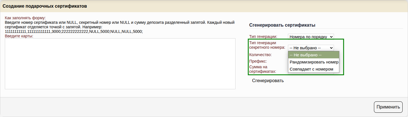
Task: Click the 'Введите карты:' label
Action: pyautogui.click(x=19, y=36)
